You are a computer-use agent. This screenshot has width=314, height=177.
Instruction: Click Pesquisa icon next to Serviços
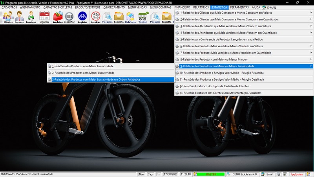click(x=107, y=17)
